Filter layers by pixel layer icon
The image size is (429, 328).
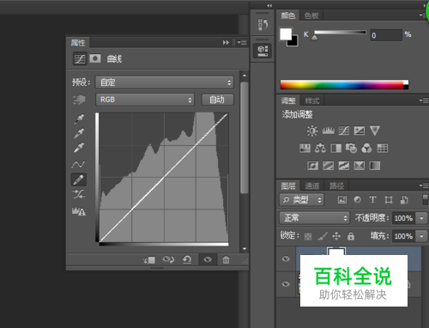click(342, 200)
